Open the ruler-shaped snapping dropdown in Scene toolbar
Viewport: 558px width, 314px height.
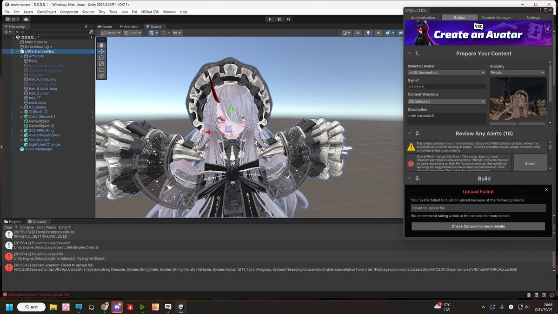177,33
